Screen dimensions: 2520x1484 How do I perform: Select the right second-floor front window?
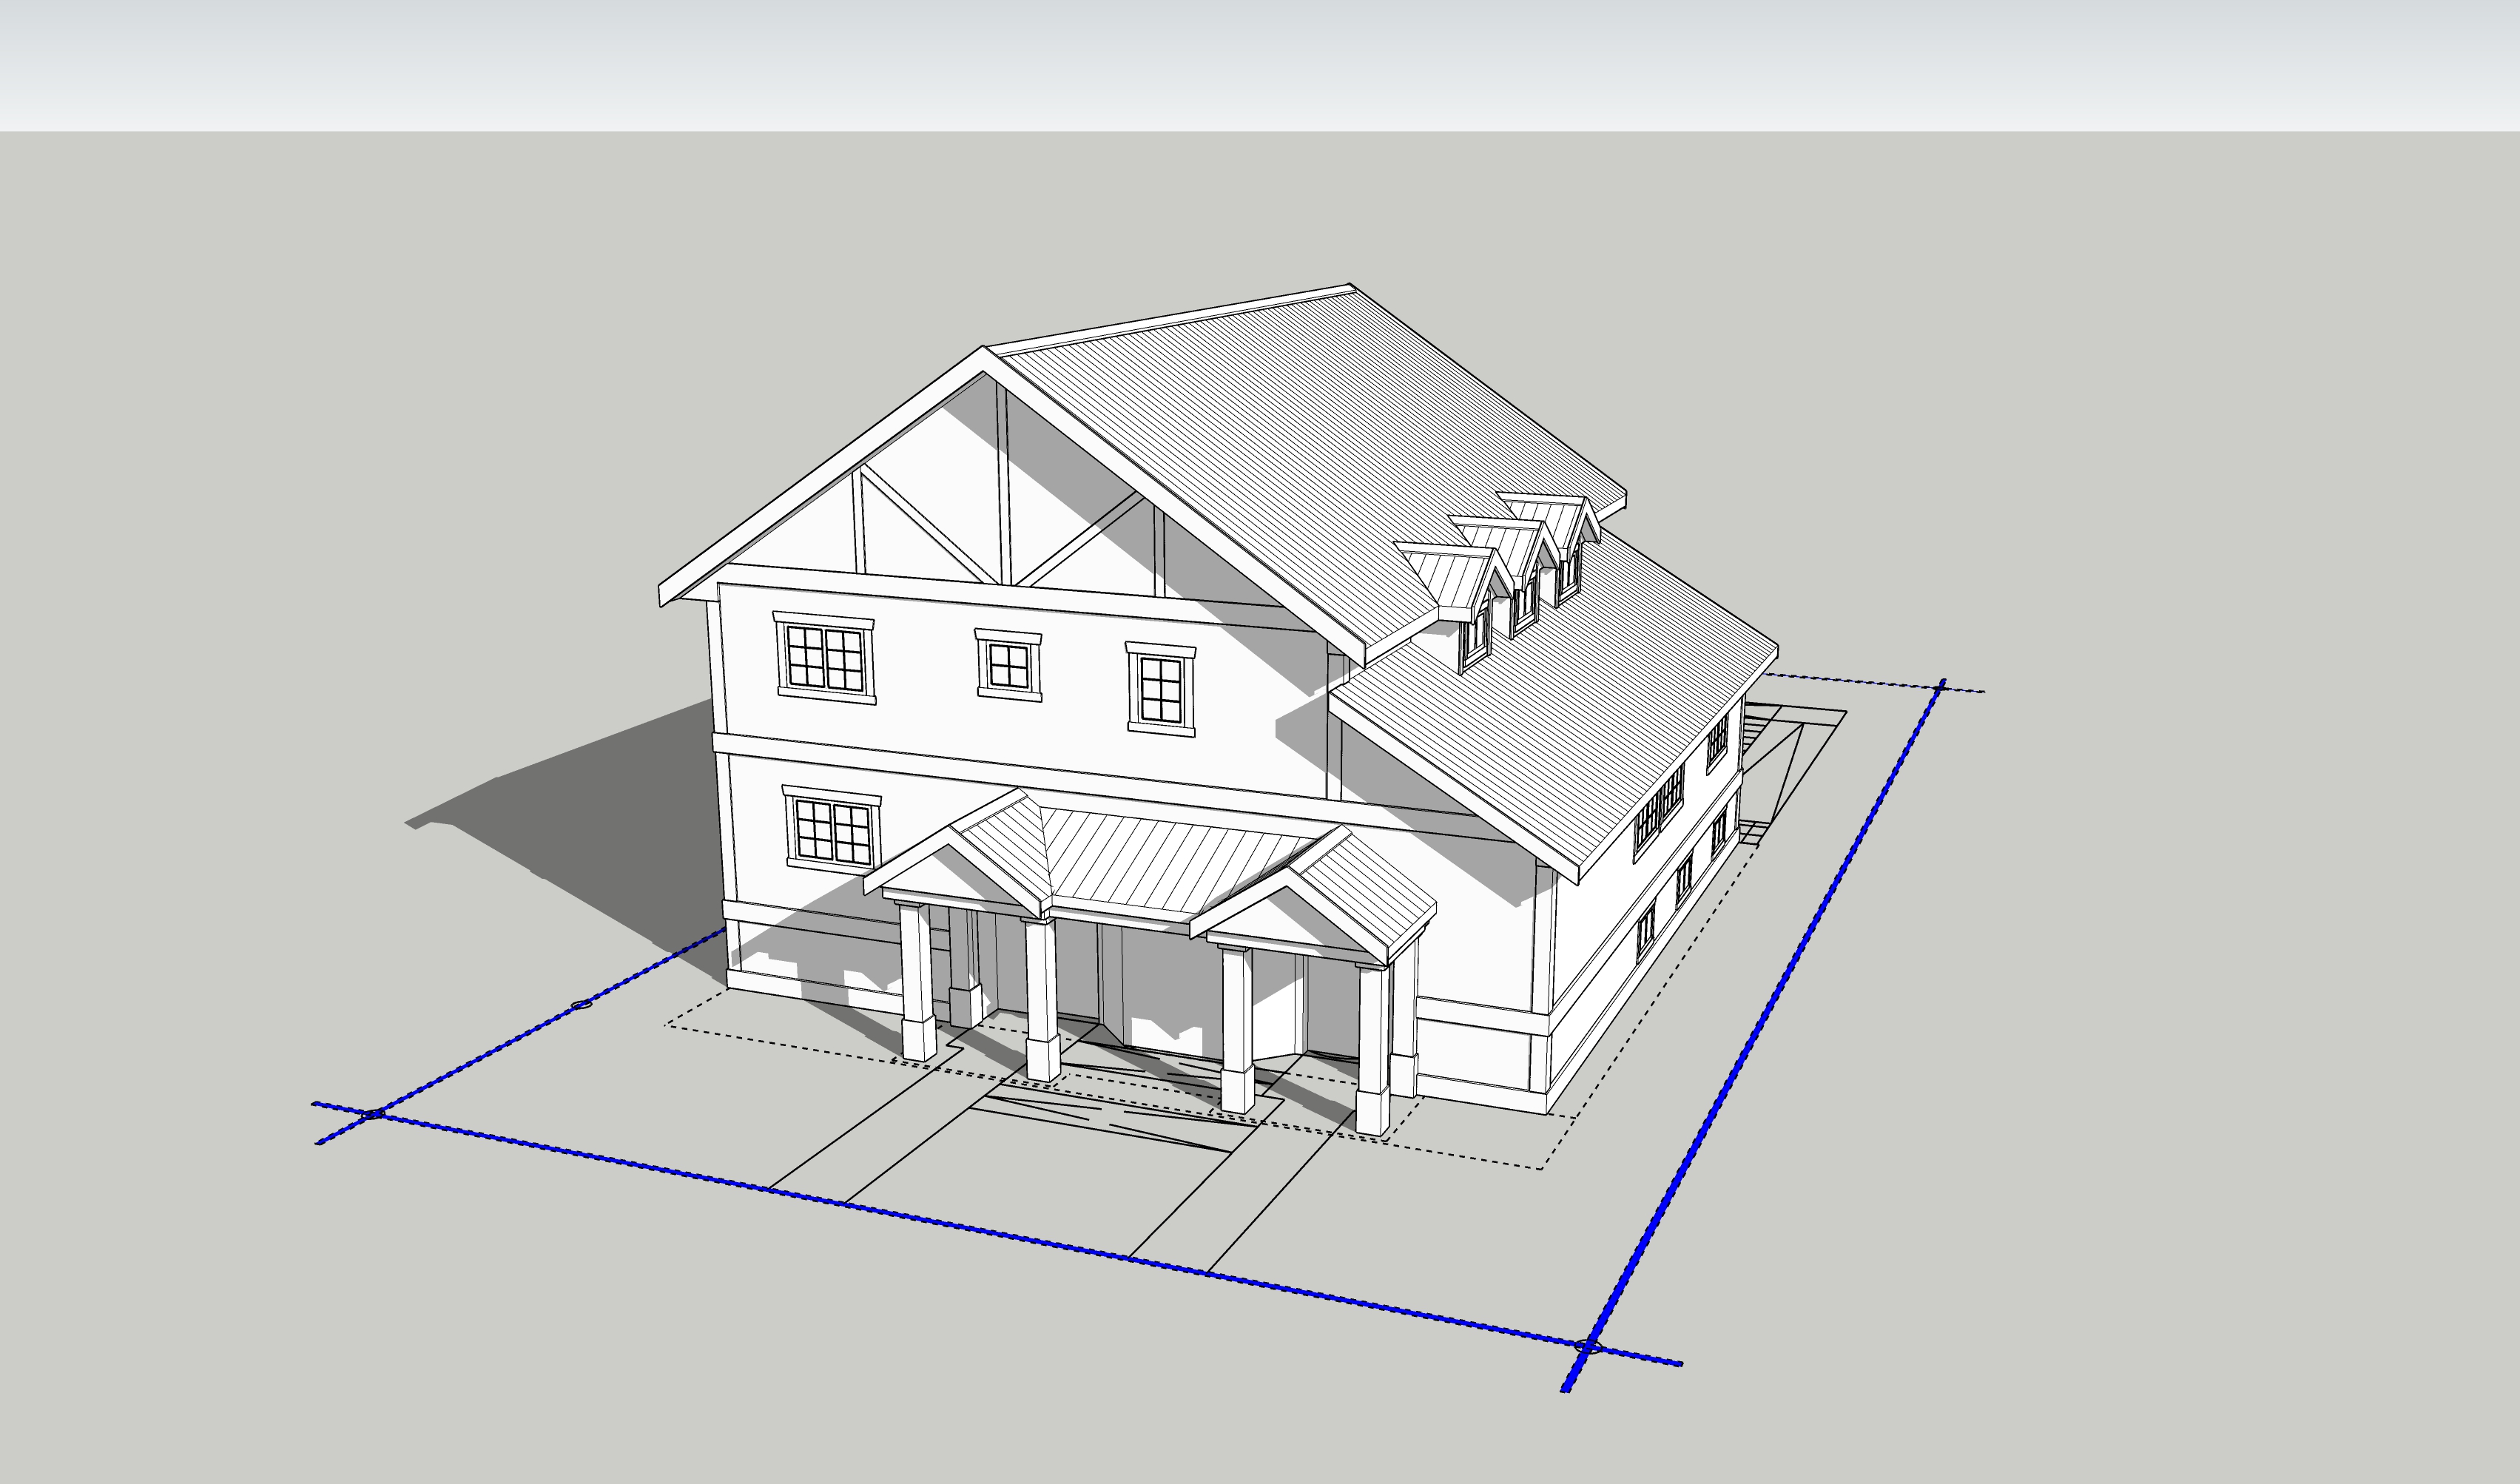pyautogui.click(x=1161, y=689)
